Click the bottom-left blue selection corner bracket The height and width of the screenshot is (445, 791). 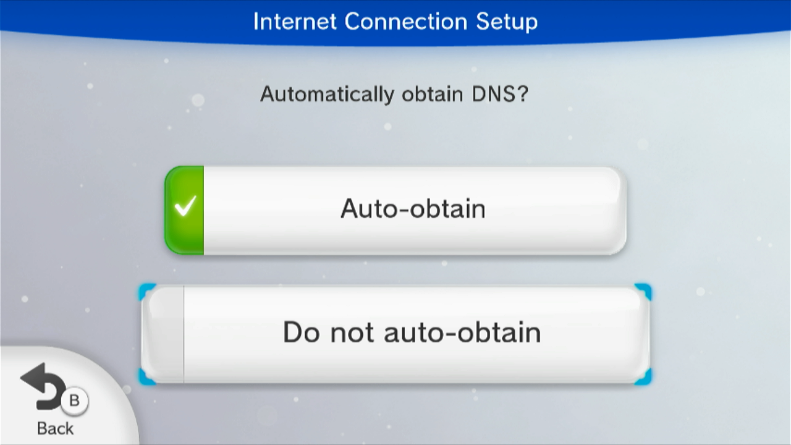pyautogui.click(x=147, y=377)
